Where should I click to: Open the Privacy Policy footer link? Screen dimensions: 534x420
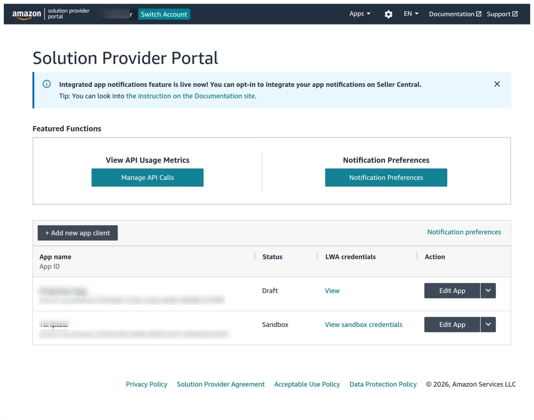point(146,384)
